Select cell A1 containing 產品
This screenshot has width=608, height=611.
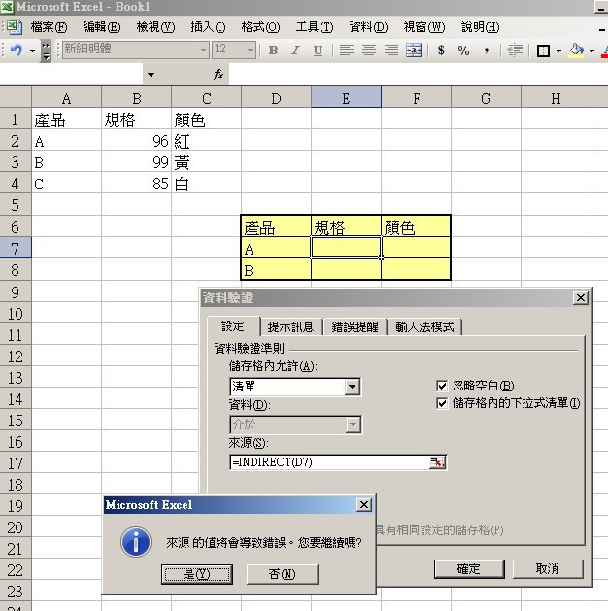pos(66,119)
